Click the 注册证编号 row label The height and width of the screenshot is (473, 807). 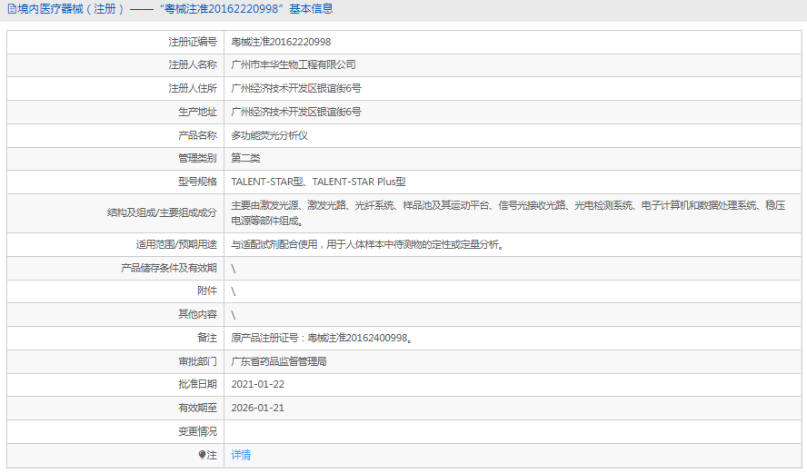click(x=193, y=42)
